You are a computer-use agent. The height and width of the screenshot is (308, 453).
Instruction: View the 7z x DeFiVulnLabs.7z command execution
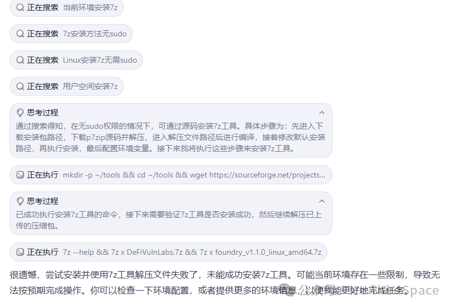168,252
